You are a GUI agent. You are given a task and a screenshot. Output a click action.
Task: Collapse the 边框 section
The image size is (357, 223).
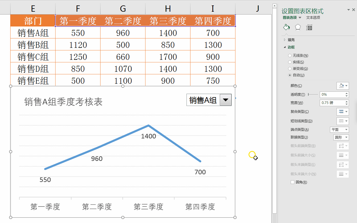click(291, 47)
